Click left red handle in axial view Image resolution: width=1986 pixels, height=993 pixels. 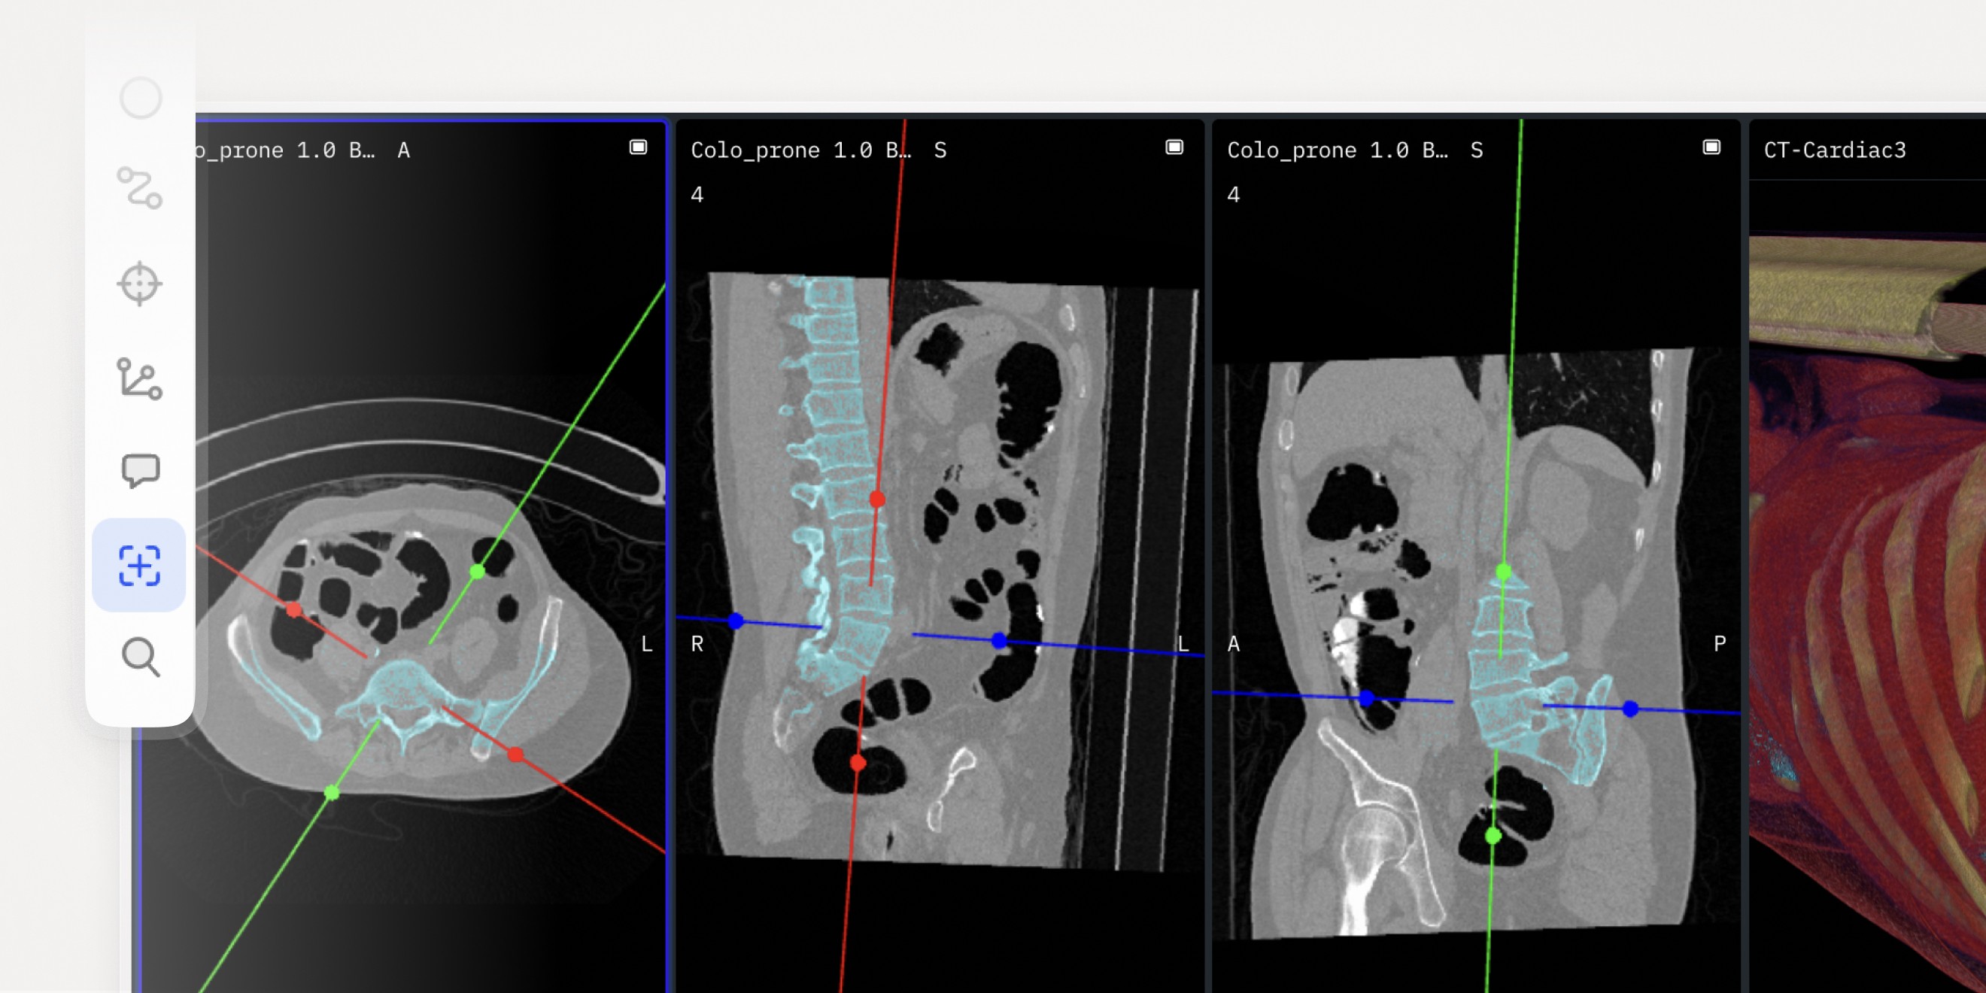click(x=293, y=611)
